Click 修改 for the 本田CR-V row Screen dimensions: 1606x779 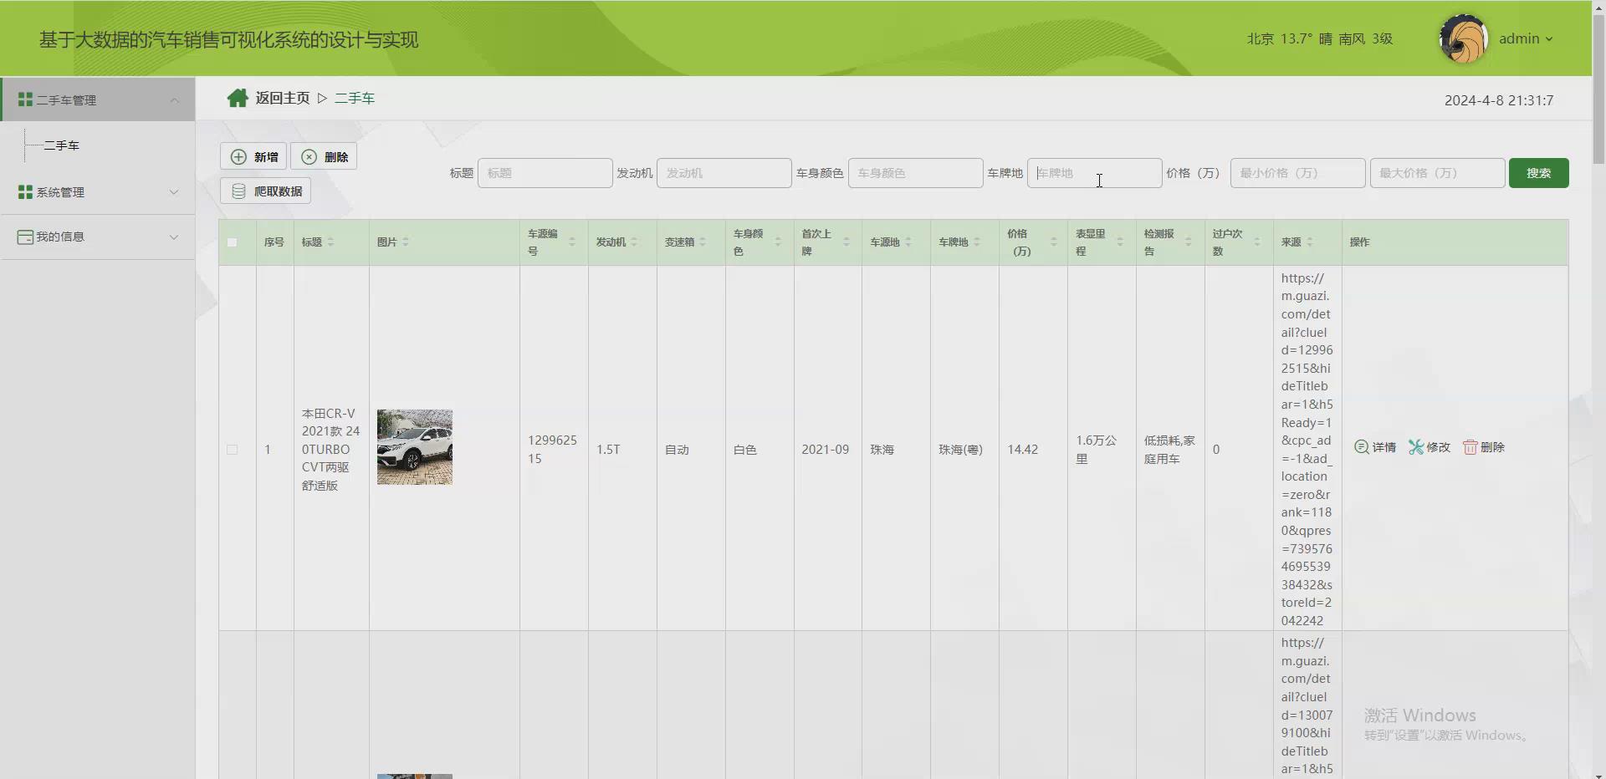(x=1430, y=447)
